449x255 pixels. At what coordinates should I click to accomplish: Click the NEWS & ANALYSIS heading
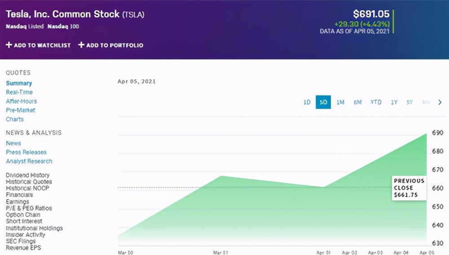(34, 133)
